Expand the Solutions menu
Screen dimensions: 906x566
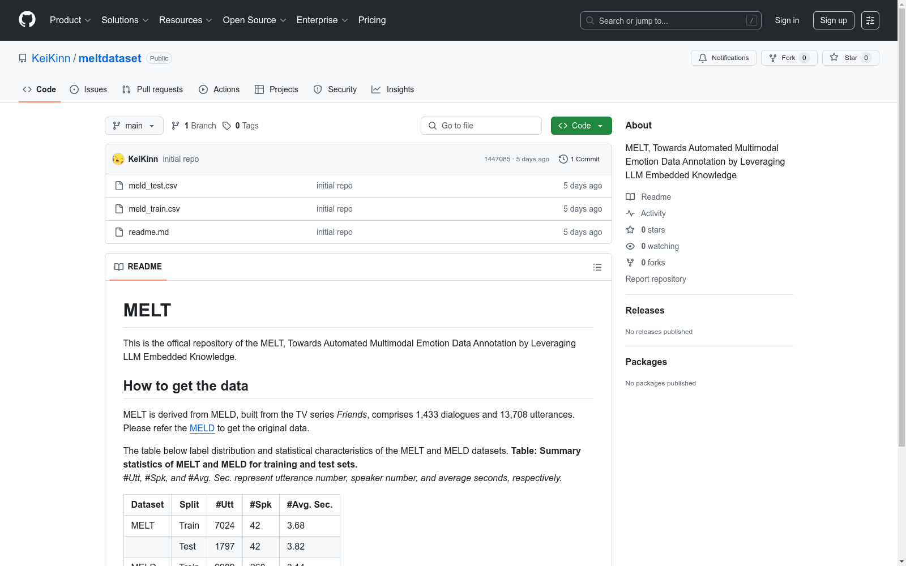125,20
